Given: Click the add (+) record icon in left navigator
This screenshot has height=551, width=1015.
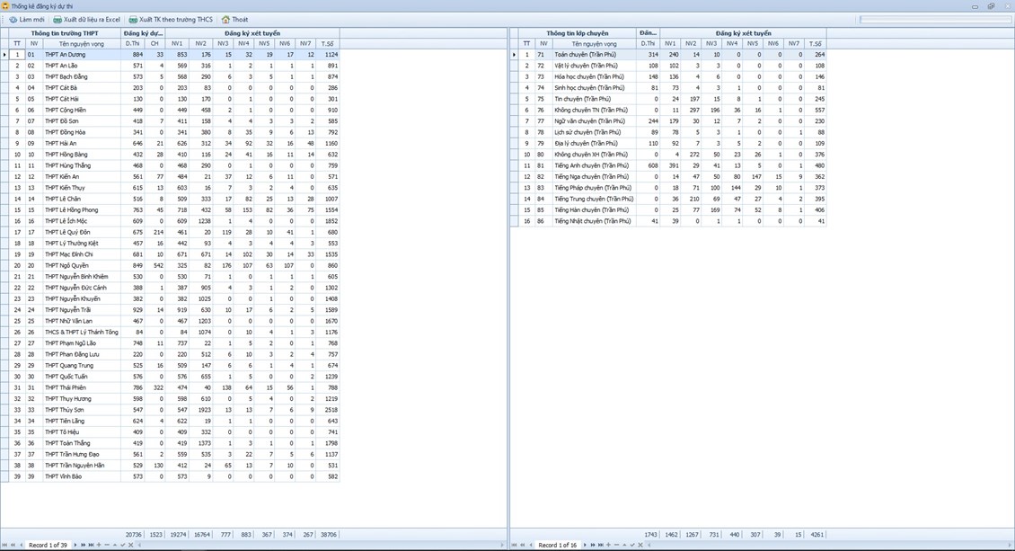Looking at the screenshot, I should (99, 545).
